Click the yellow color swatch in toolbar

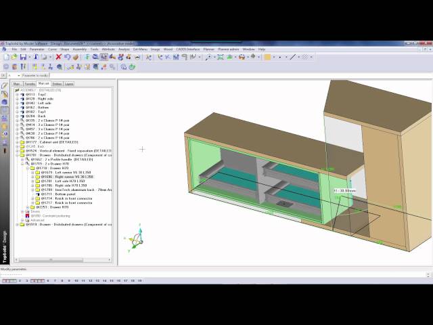click(268, 58)
